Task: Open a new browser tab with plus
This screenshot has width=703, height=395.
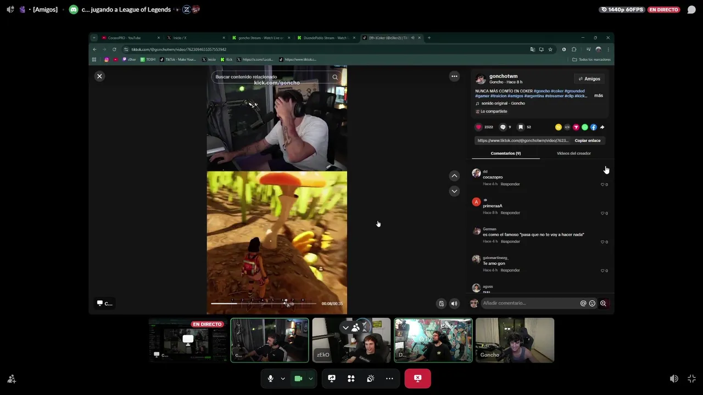Action: click(429, 38)
